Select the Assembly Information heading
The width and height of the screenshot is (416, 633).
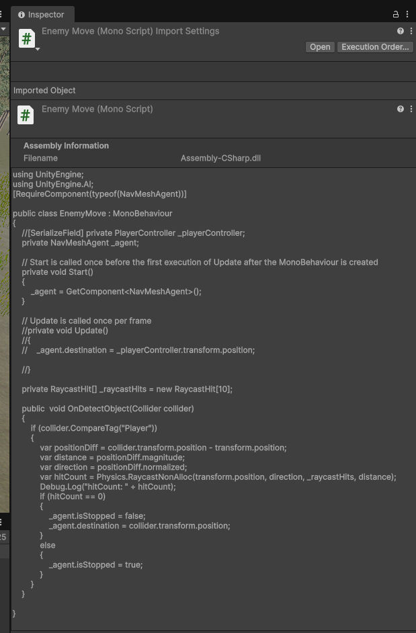tap(66, 146)
